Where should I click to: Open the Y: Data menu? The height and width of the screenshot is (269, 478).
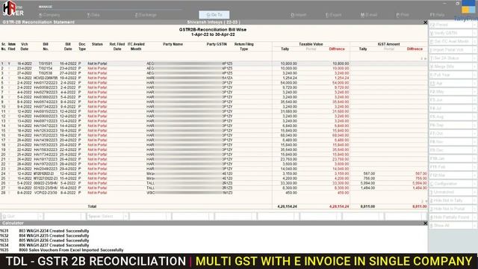click(x=93, y=15)
